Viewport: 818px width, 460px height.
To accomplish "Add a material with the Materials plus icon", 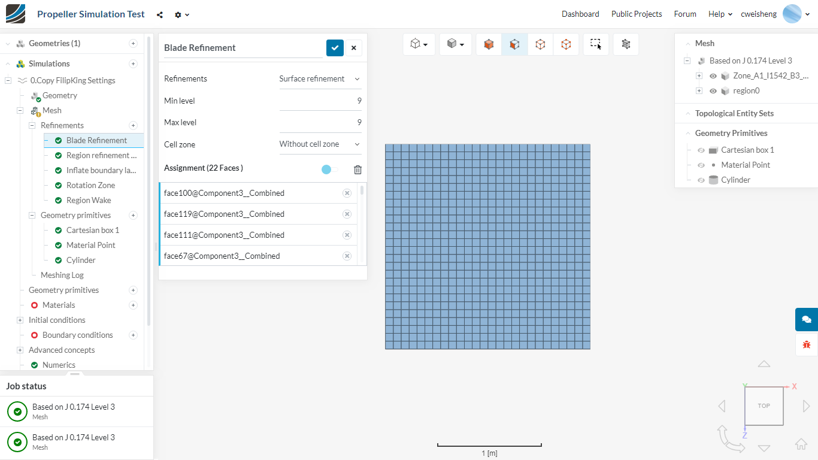I will click(133, 305).
